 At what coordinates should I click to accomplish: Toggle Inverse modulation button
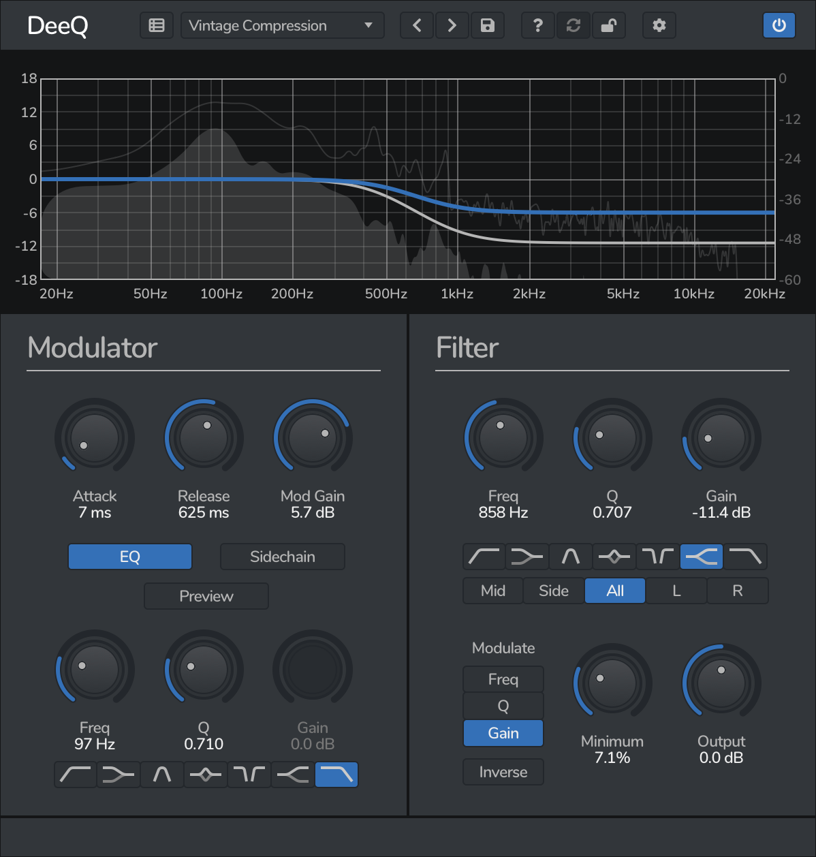click(503, 772)
